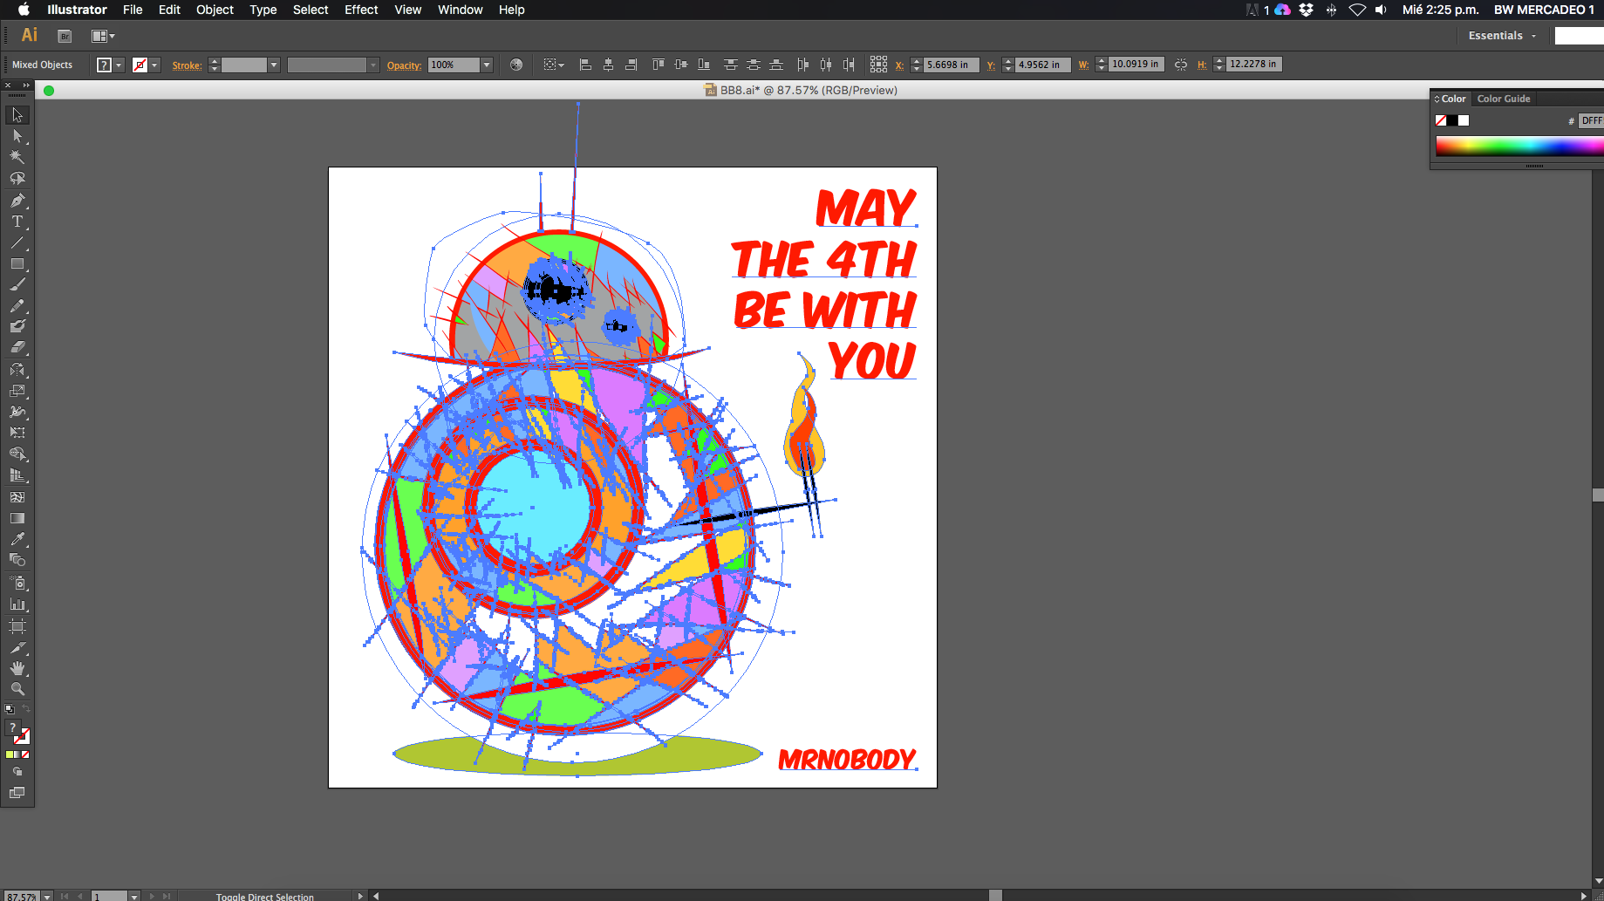Open the Opacity percentage dropdown
Screen dimensions: 1604x901
click(487, 65)
